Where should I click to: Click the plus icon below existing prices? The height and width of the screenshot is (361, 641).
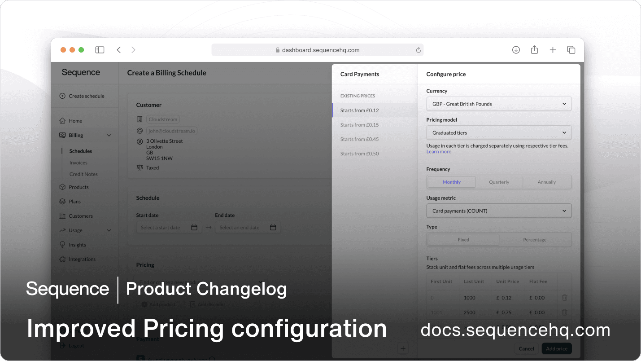pyautogui.click(x=403, y=348)
